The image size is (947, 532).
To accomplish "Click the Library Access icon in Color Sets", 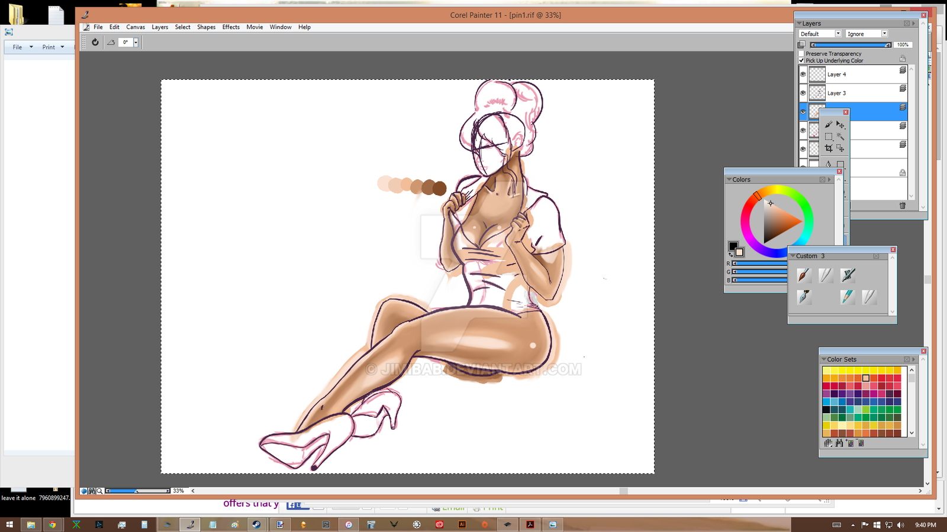I will point(828,443).
